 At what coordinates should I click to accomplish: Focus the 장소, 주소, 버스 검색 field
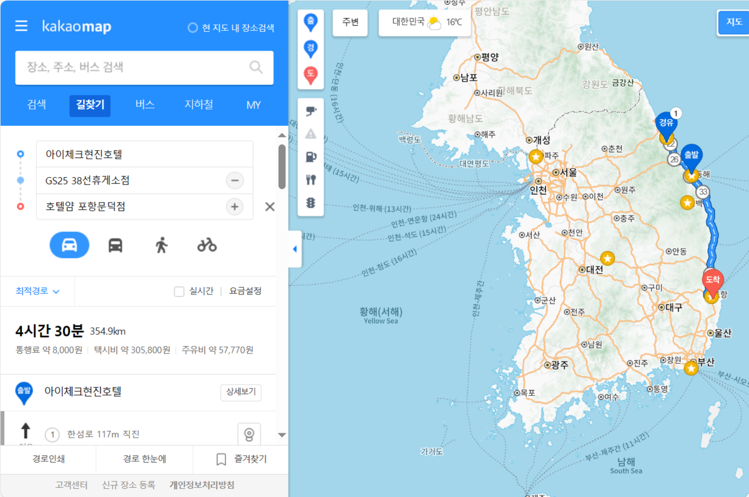point(134,67)
